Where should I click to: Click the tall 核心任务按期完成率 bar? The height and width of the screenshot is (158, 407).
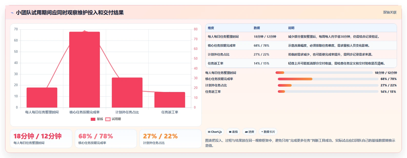pos(84,70)
